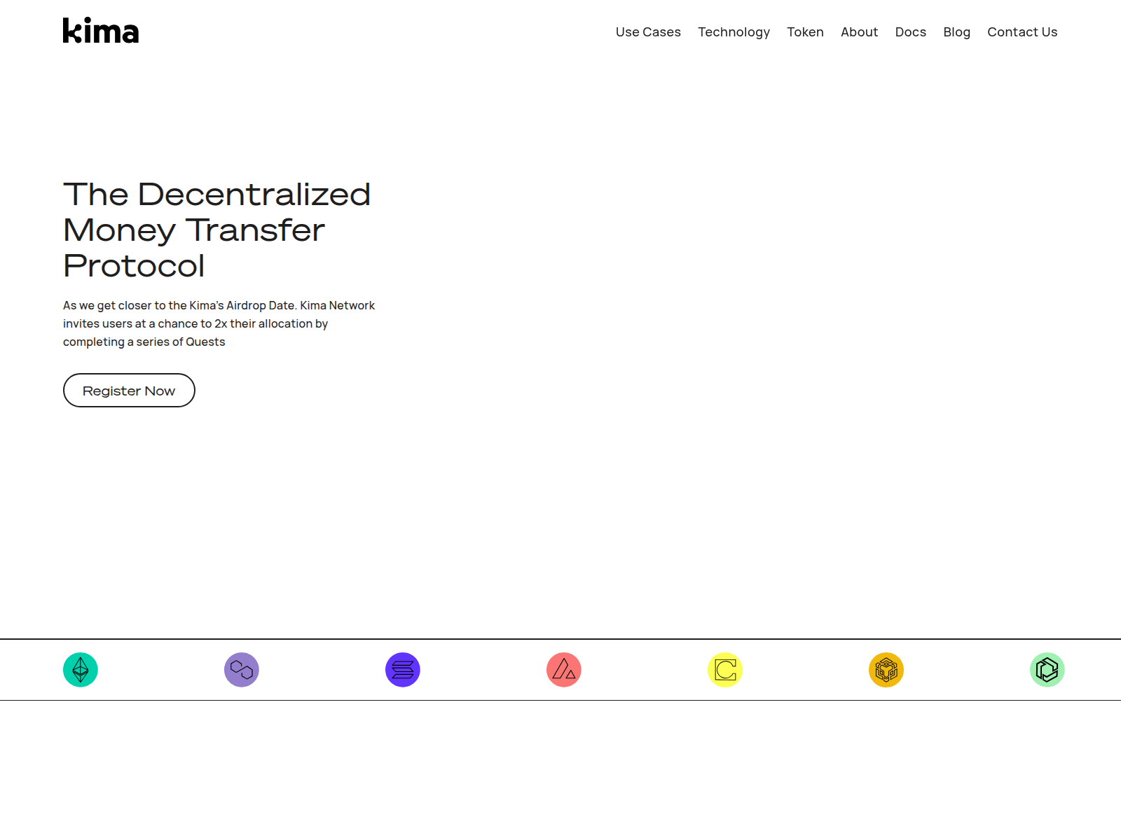Open the Technology menu item
This screenshot has width=1121, height=840.
(x=734, y=32)
